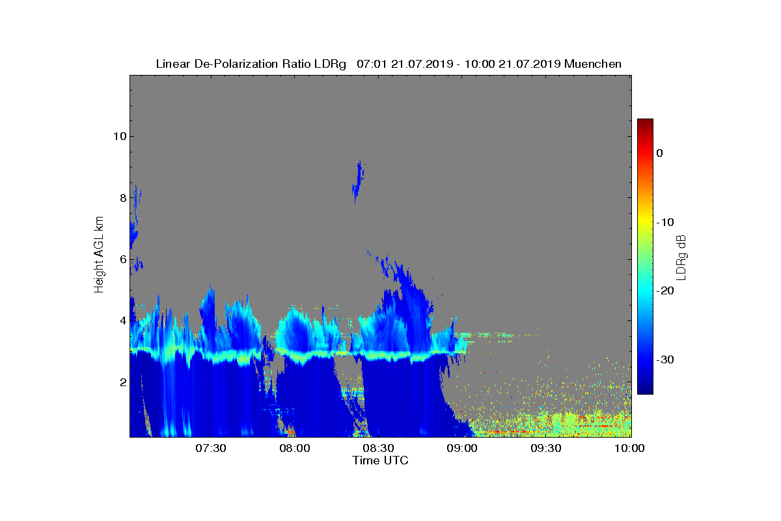
Task: Click the 6 km height tick label
Action: (x=122, y=259)
